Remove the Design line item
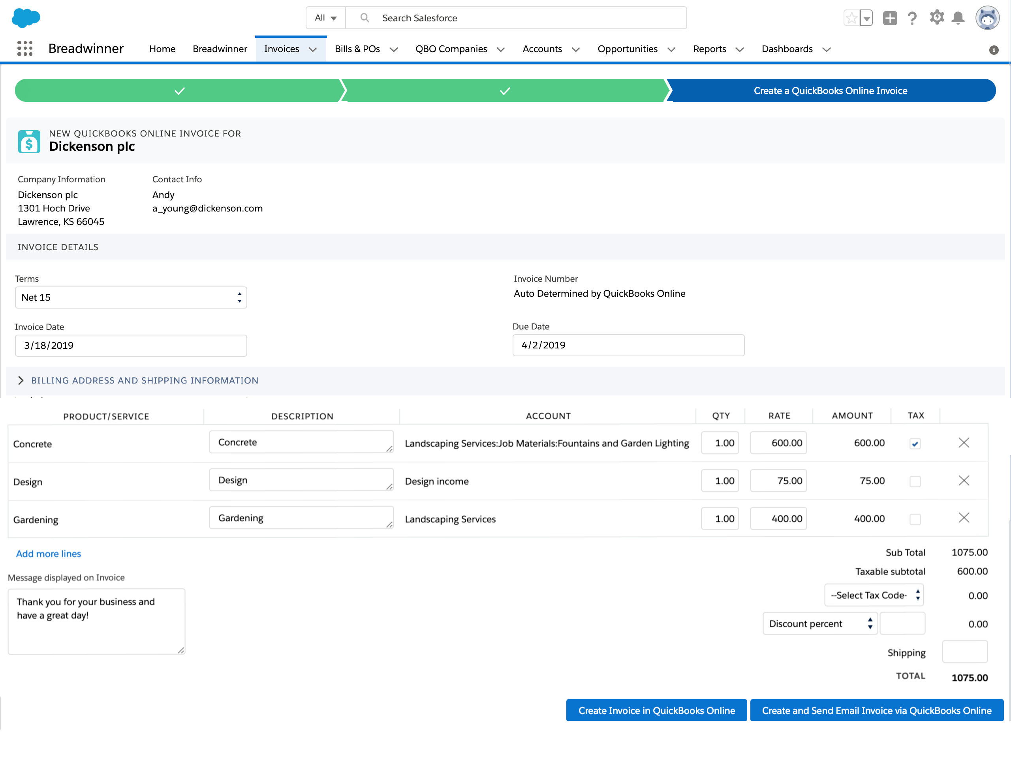The height and width of the screenshot is (758, 1011). (964, 480)
